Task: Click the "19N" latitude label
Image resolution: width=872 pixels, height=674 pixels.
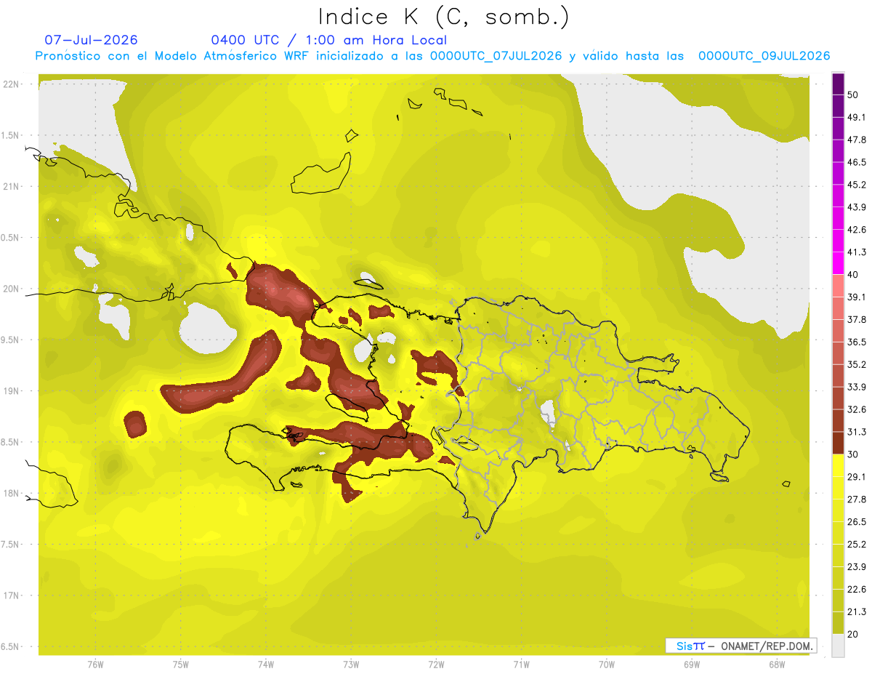Action: point(11,391)
